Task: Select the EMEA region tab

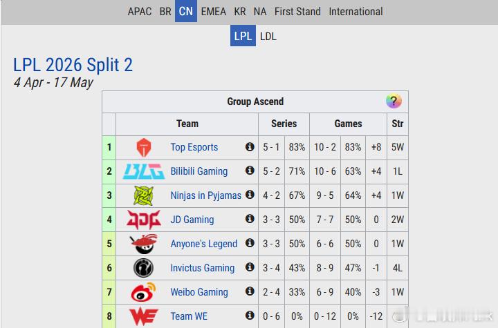Action: (x=214, y=12)
